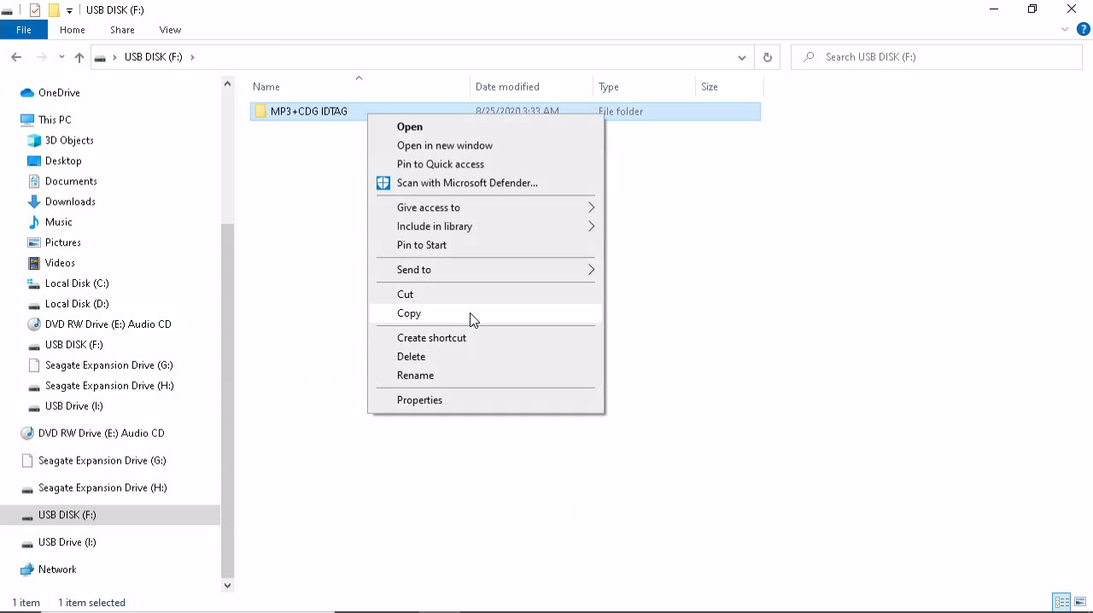The height and width of the screenshot is (613, 1093).
Task: Sort by Name column header
Action: pos(359,87)
